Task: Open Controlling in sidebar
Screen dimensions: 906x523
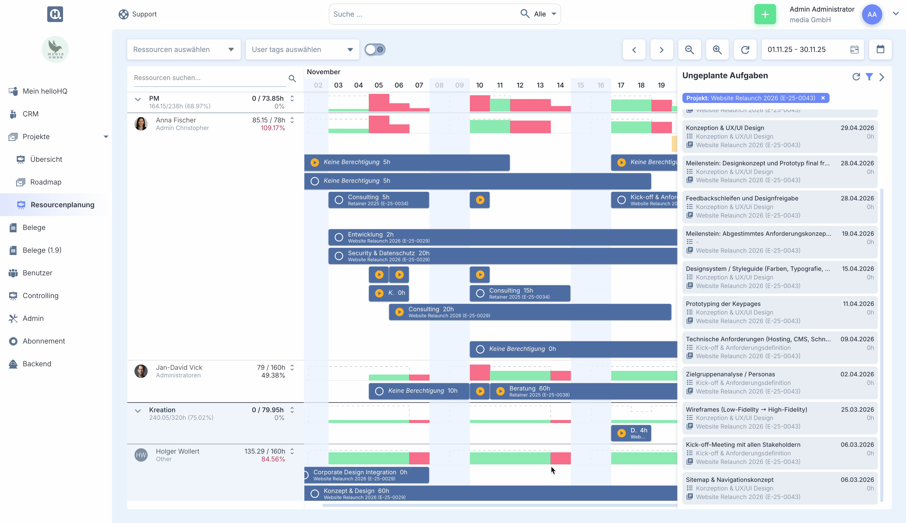Action: 40,296
